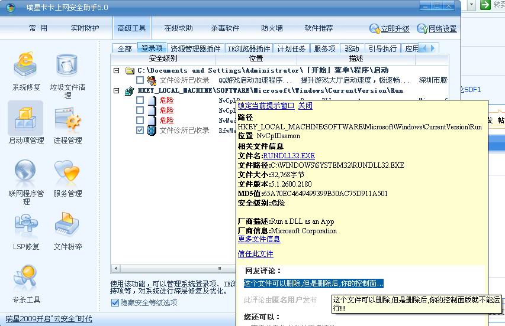Click 更多文件信息 link

point(259,239)
